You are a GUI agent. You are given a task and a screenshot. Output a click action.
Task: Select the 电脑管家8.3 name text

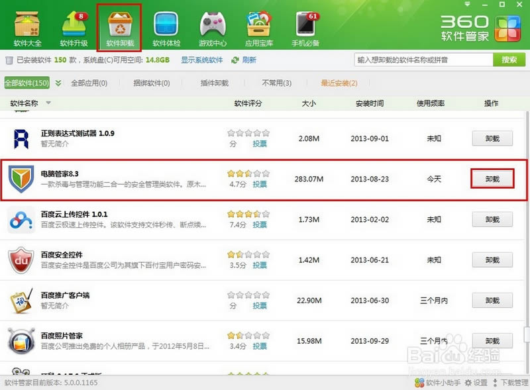tap(60, 174)
